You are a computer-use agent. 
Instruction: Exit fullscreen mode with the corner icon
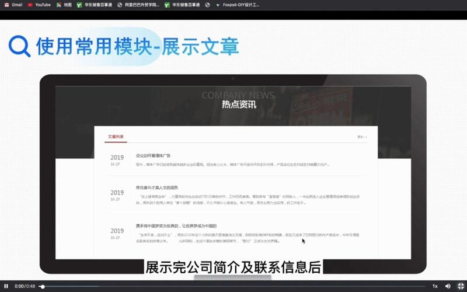461,286
